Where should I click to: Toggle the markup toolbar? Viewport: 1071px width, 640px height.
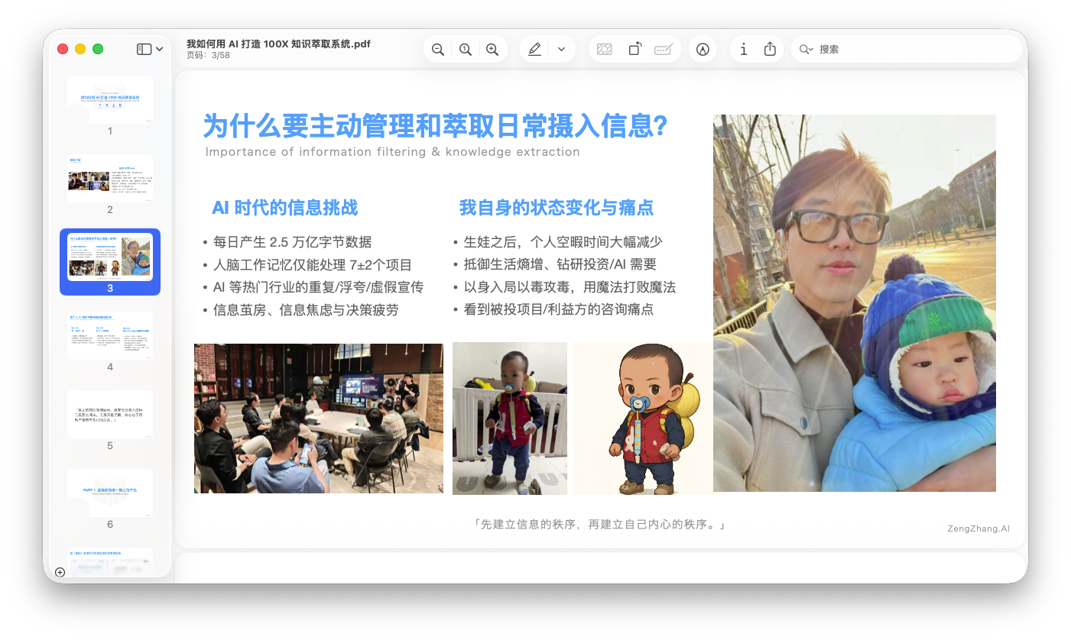(x=703, y=50)
